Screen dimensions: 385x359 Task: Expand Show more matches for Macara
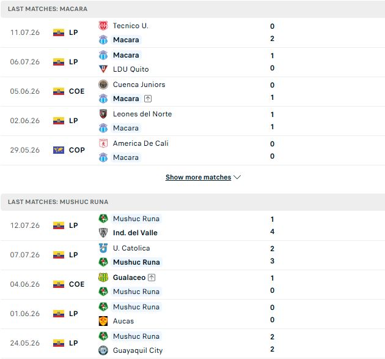click(198, 177)
